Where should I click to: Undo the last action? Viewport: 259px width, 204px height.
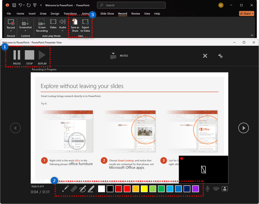(x=20, y=5)
